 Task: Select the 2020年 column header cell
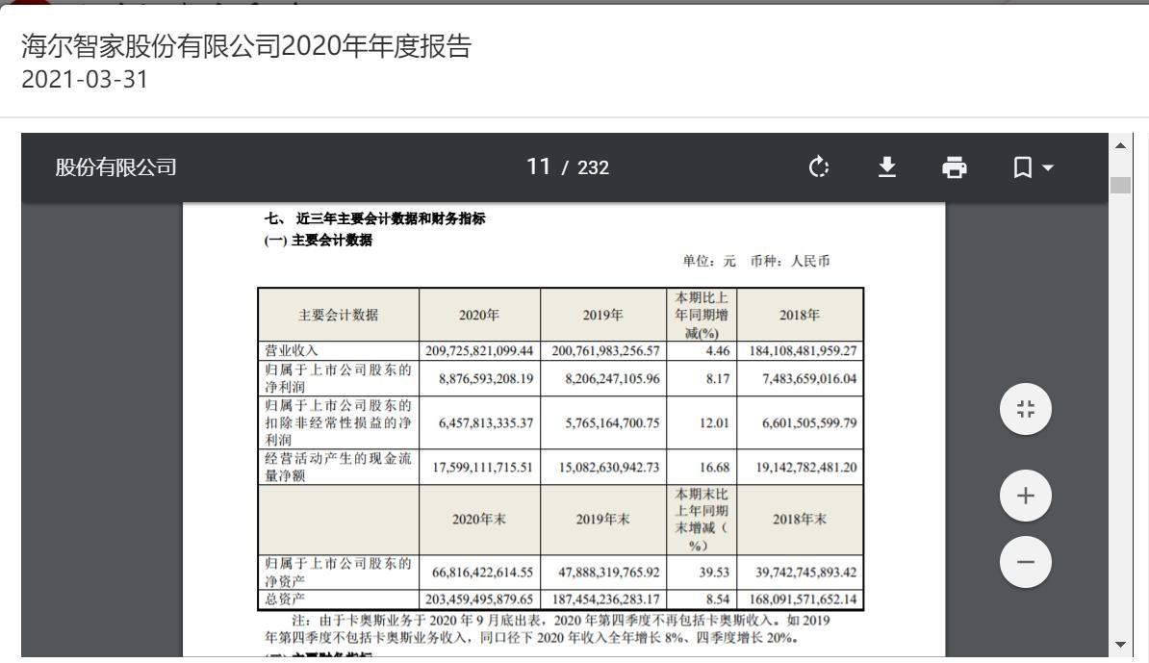[x=479, y=314]
